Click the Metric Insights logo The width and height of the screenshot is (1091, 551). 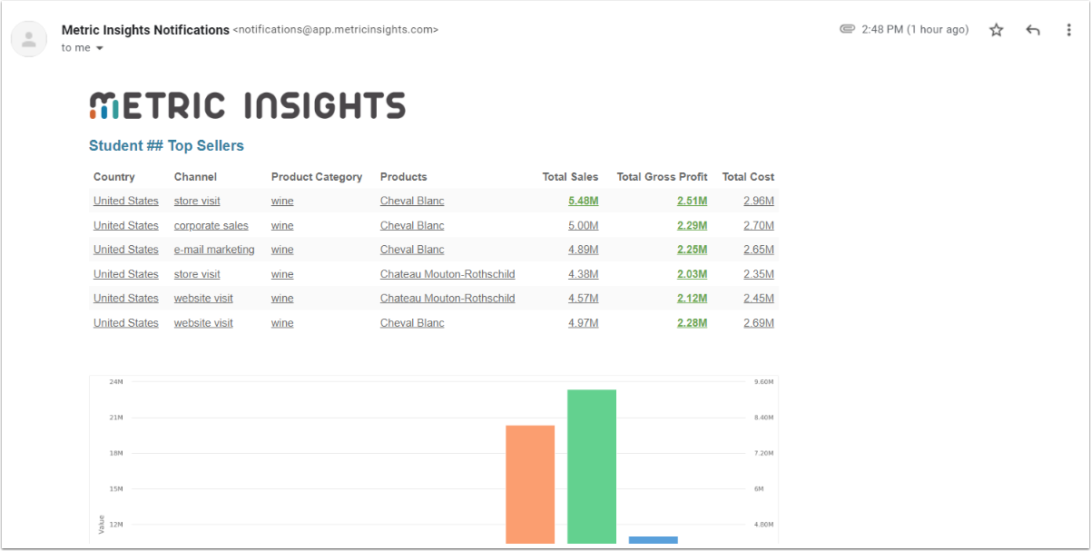pyautogui.click(x=247, y=105)
